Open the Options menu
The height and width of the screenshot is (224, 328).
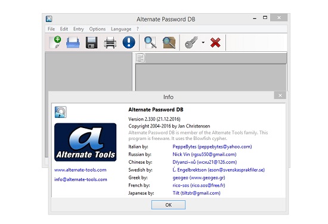pos(97,29)
